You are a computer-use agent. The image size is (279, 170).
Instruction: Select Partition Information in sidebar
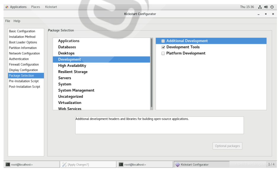[26, 48]
